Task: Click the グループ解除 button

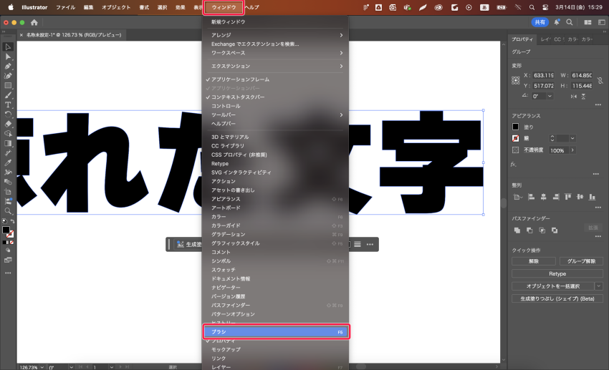Action: coord(582,261)
